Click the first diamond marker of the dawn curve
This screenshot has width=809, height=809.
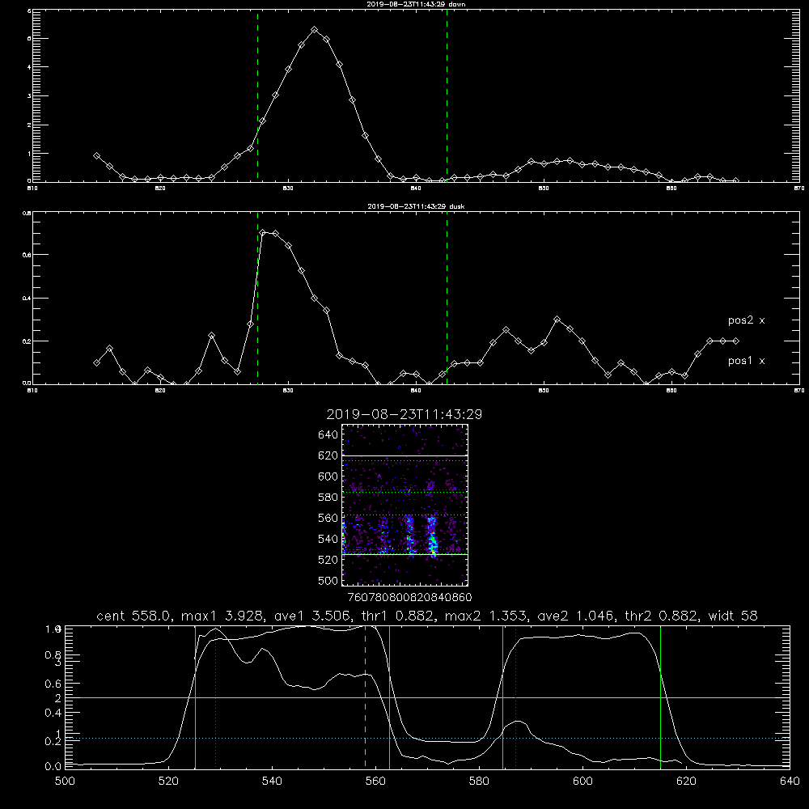tap(96, 156)
